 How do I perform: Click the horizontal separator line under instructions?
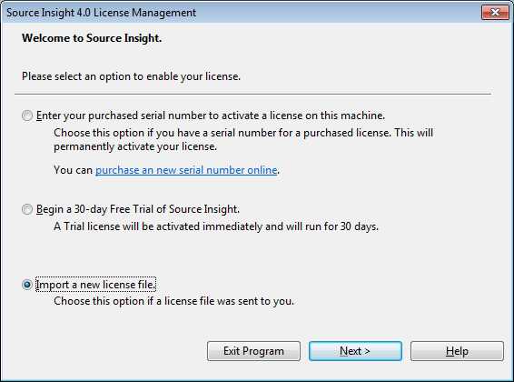(252, 94)
